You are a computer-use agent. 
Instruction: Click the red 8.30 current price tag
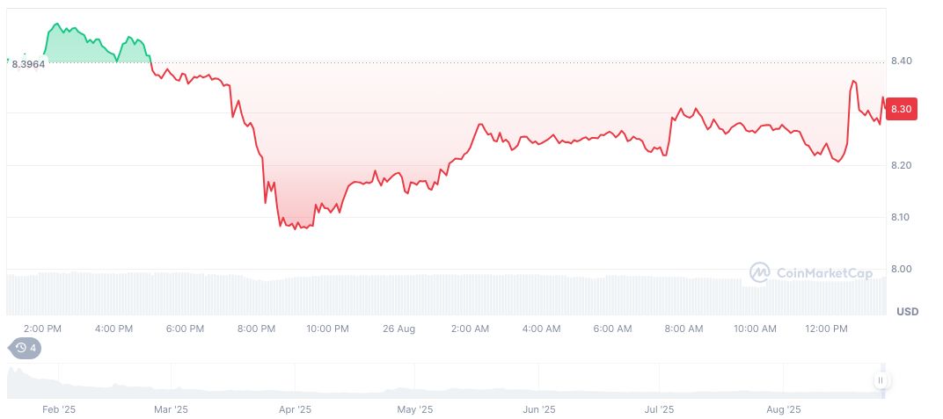pos(900,109)
